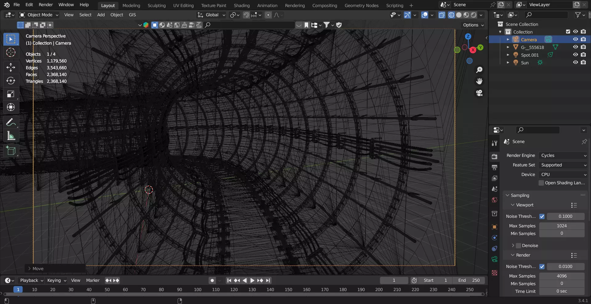The image size is (591, 304).
Task: Open the Object Mode dropdown
Action: pos(39,15)
